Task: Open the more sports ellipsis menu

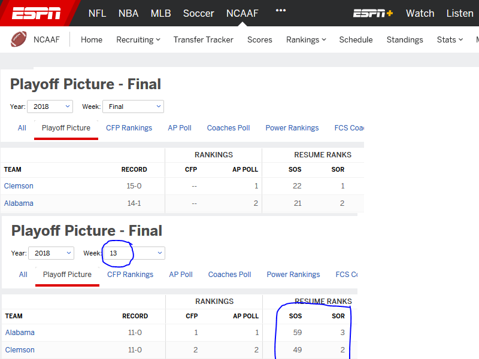Action: pyautogui.click(x=280, y=10)
